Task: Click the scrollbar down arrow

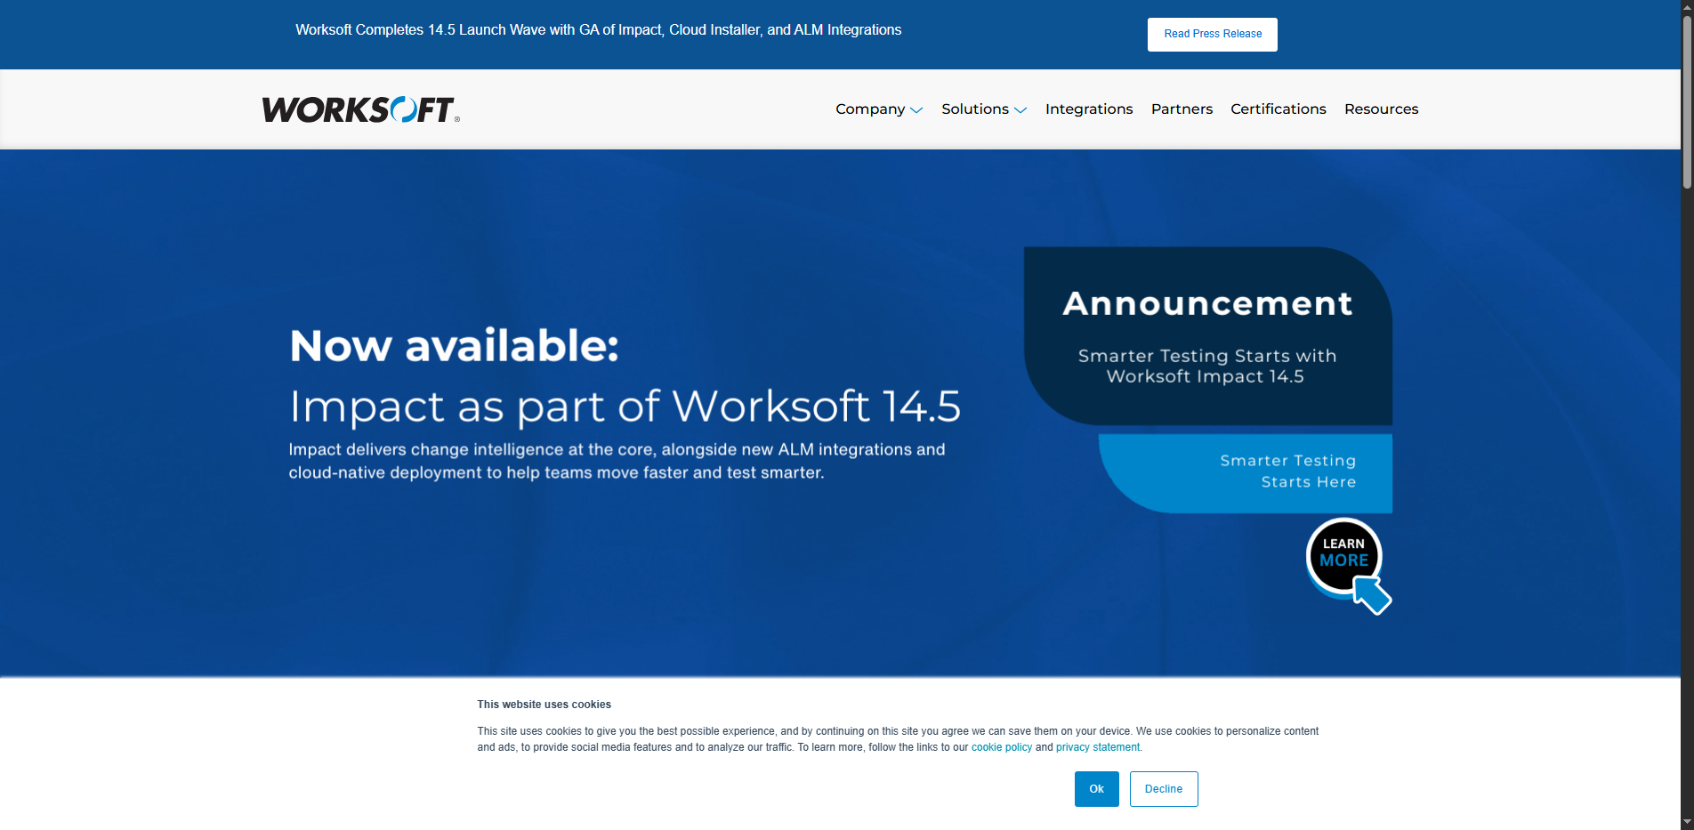Action: click(x=1687, y=822)
